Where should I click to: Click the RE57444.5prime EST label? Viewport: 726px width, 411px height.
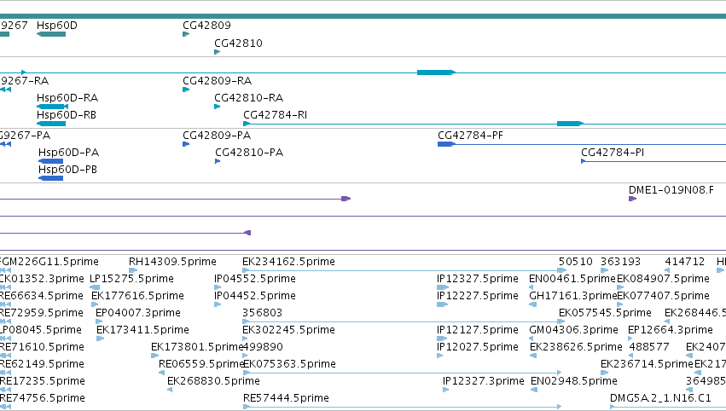coord(286,397)
